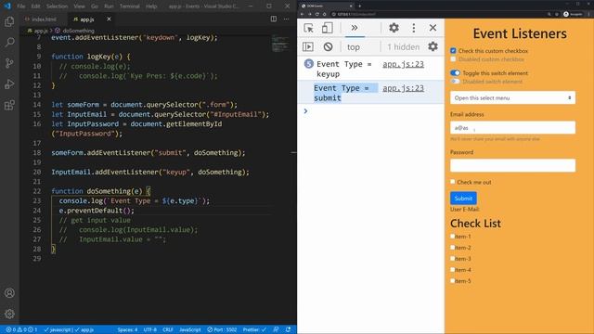Open the Explorer view in VS Code
This screenshot has height=334, width=594.
[x=9, y=21]
